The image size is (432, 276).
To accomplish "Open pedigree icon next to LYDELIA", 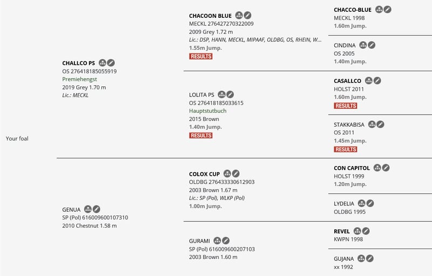I will tap(362, 203).
